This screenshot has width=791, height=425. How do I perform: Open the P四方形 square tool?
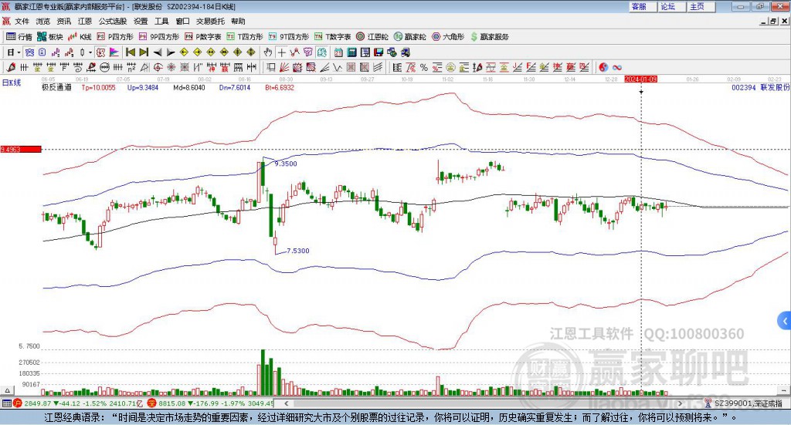point(115,37)
